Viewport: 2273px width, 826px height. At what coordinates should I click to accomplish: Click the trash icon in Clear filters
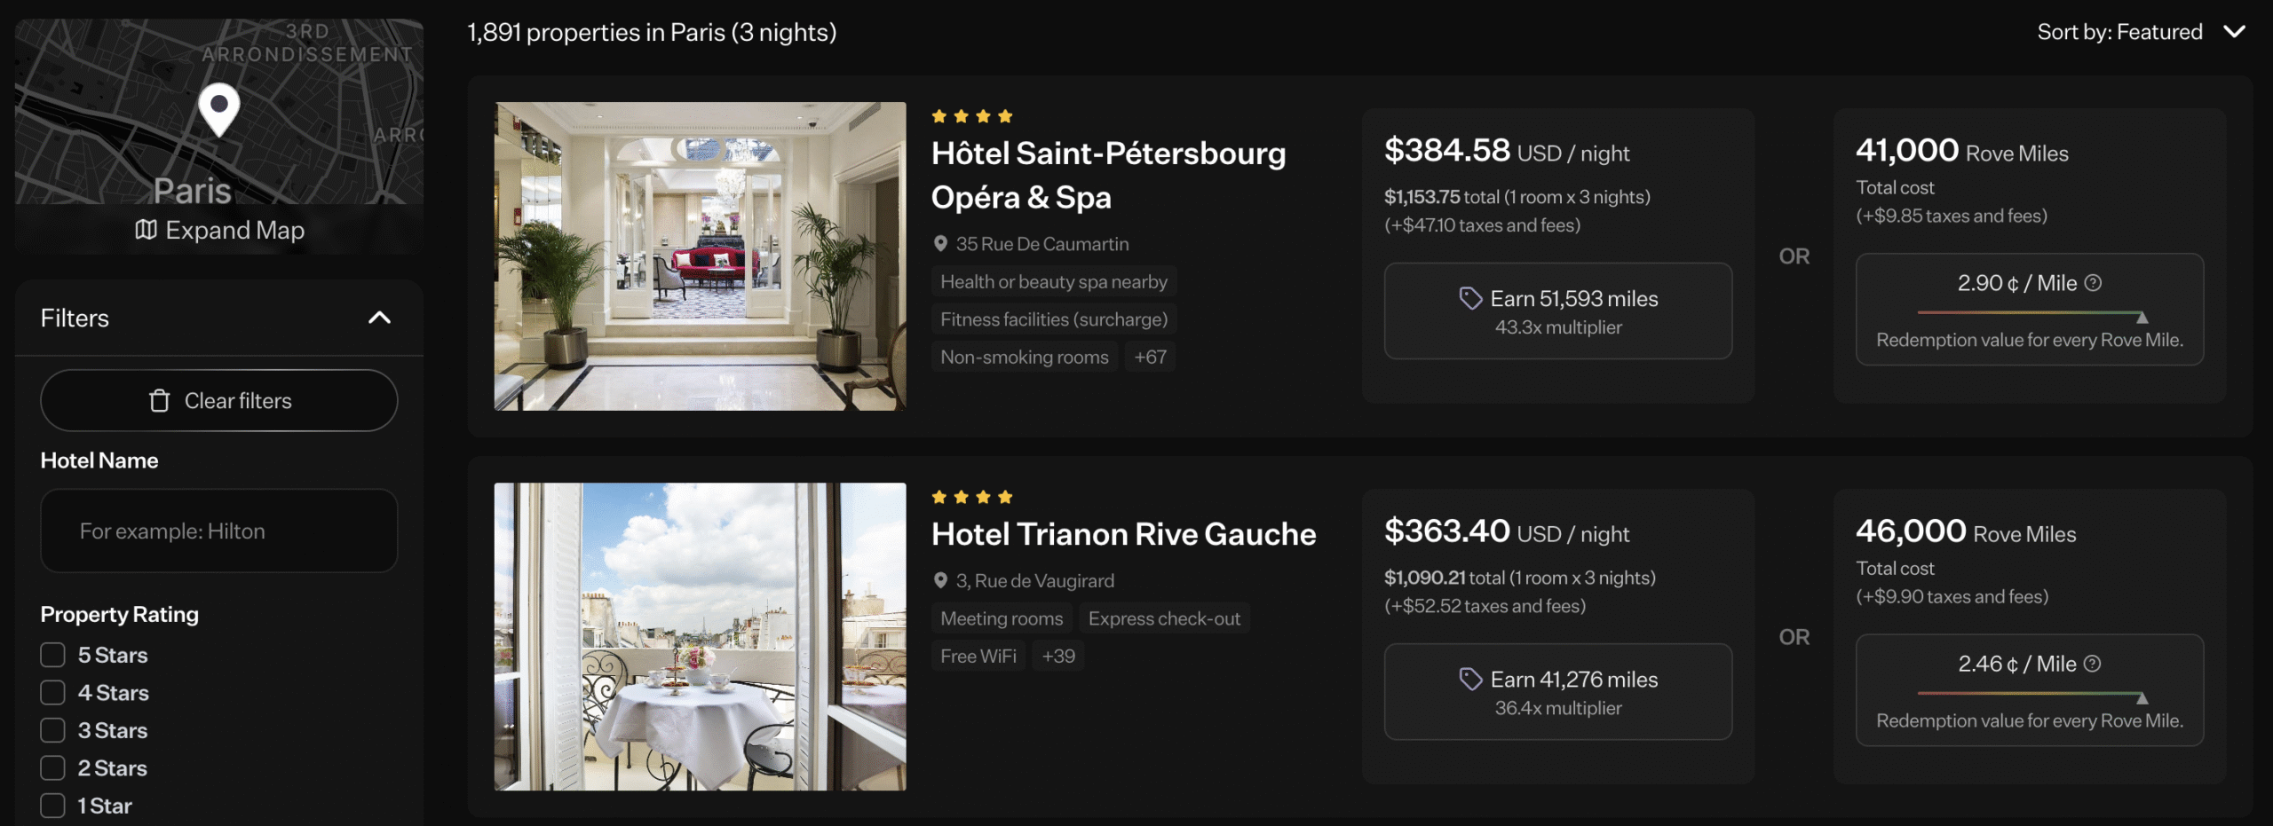tap(160, 401)
